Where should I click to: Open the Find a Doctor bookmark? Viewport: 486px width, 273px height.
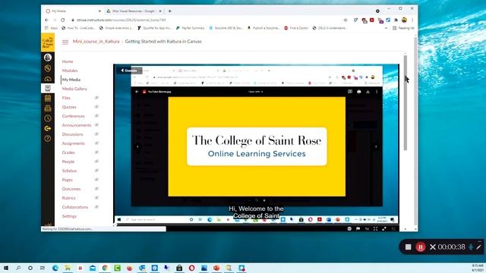click(x=296, y=28)
